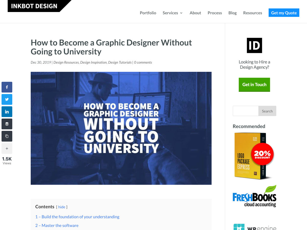This screenshot has width=307, height=230.
Task: Jump to Master the software section
Action: [x=57, y=225]
